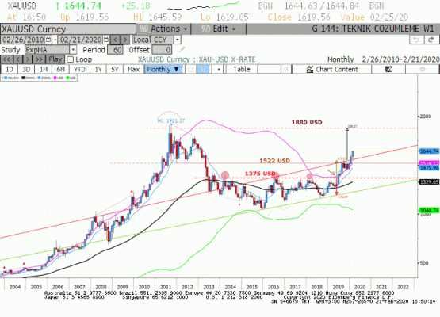Click the pencil icon beside Offset

click(182, 50)
